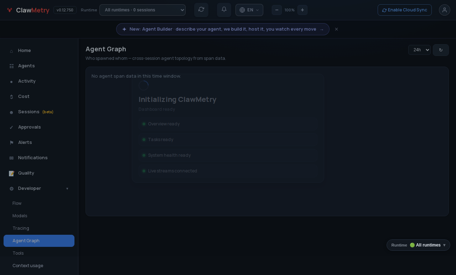Click the Runtime label in top bar
Image resolution: width=456 pixels, height=275 pixels.
(x=89, y=10)
